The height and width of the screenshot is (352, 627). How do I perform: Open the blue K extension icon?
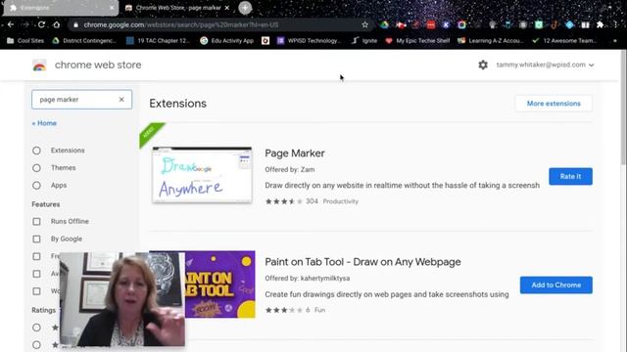446,24
